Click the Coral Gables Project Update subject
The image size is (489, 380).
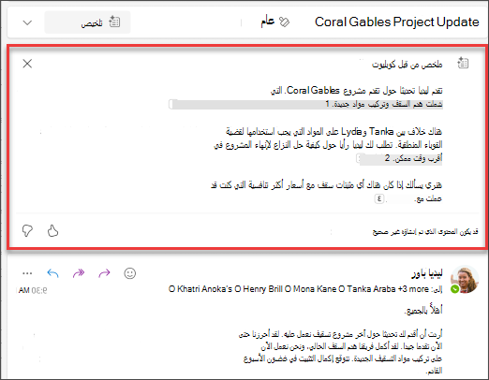point(397,22)
